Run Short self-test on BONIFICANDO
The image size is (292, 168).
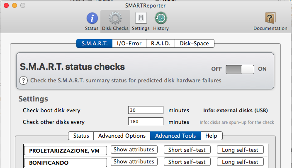tap(187, 162)
